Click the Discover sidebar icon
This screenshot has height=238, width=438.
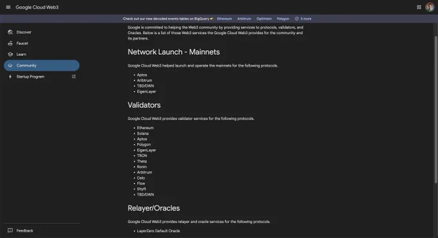tap(10, 32)
